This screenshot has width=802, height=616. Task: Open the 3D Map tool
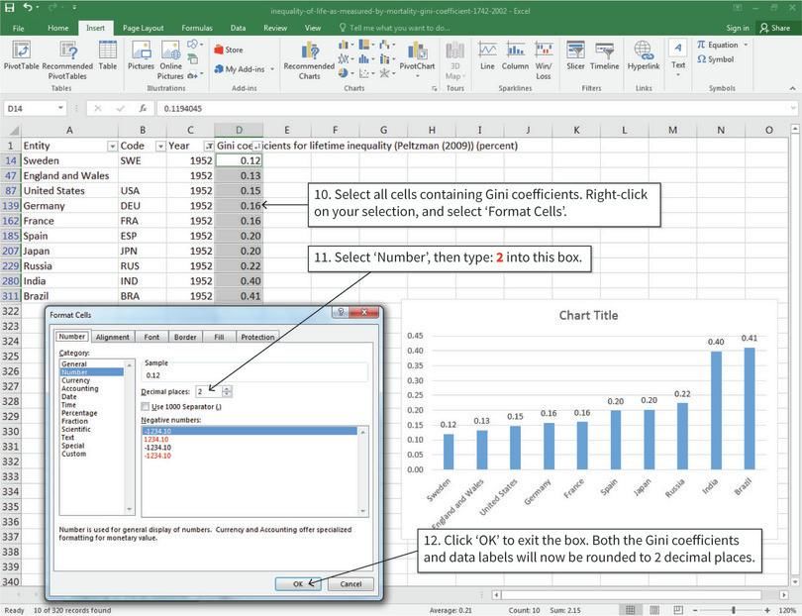tap(454, 60)
